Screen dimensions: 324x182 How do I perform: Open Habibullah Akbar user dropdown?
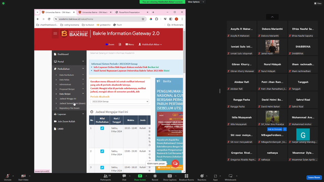pos(150,44)
